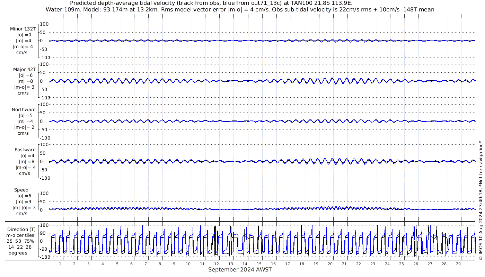This screenshot has height=277, width=485.
Task: Click the x-axis tick label '20'
Action: coord(330,264)
